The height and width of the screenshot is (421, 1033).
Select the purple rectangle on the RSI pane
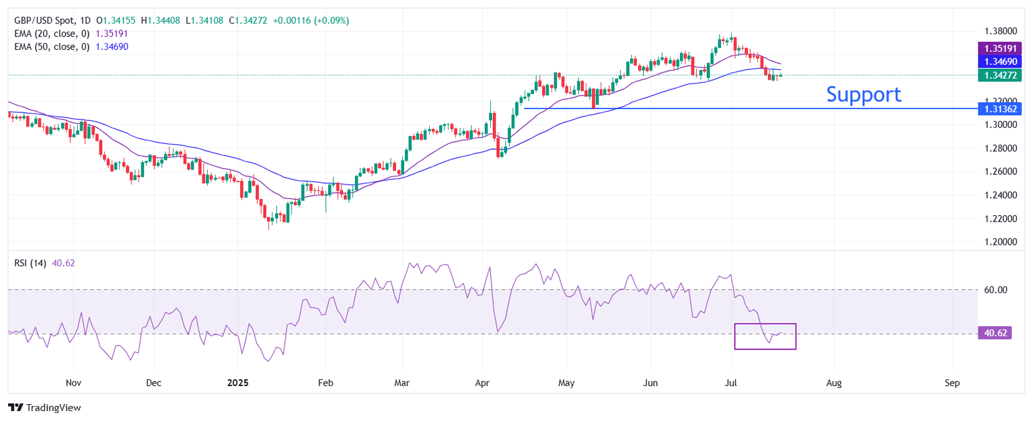(x=765, y=336)
